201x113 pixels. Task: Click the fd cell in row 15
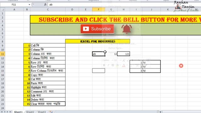(151, 71)
